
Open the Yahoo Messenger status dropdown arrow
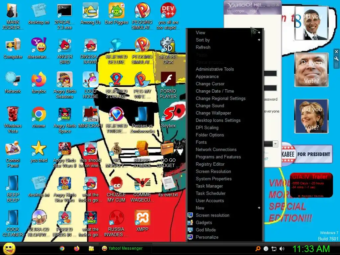(275, 144)
